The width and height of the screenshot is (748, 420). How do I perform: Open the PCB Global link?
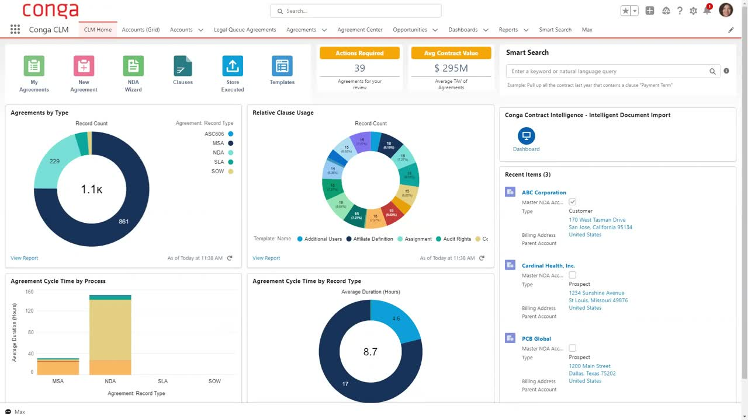coord(536,338)
